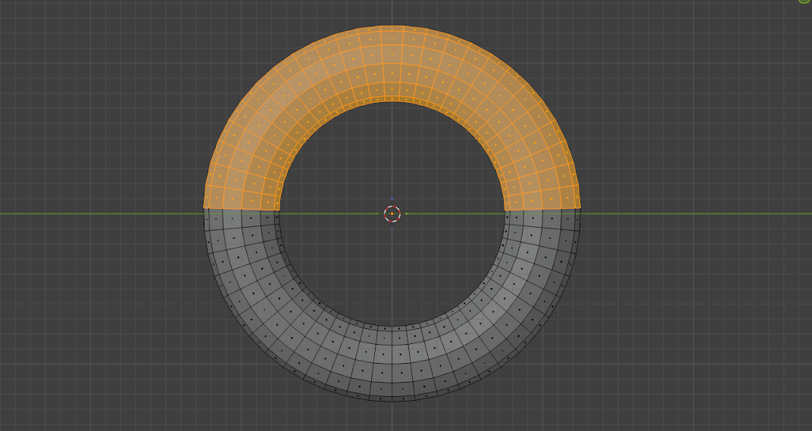
Task: Click the green axis line left of the torus
Action: point(98,213)
